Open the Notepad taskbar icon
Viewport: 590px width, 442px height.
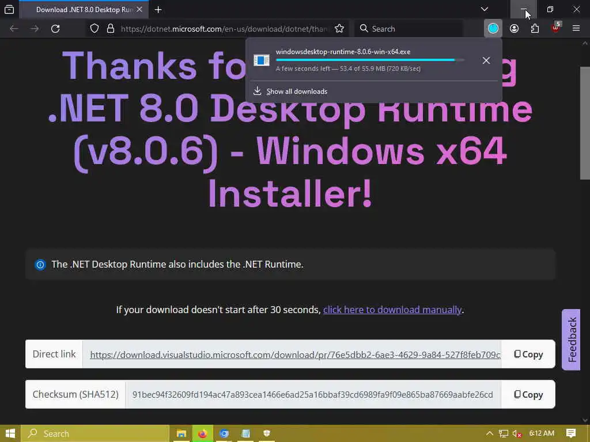tap(245, 433)
